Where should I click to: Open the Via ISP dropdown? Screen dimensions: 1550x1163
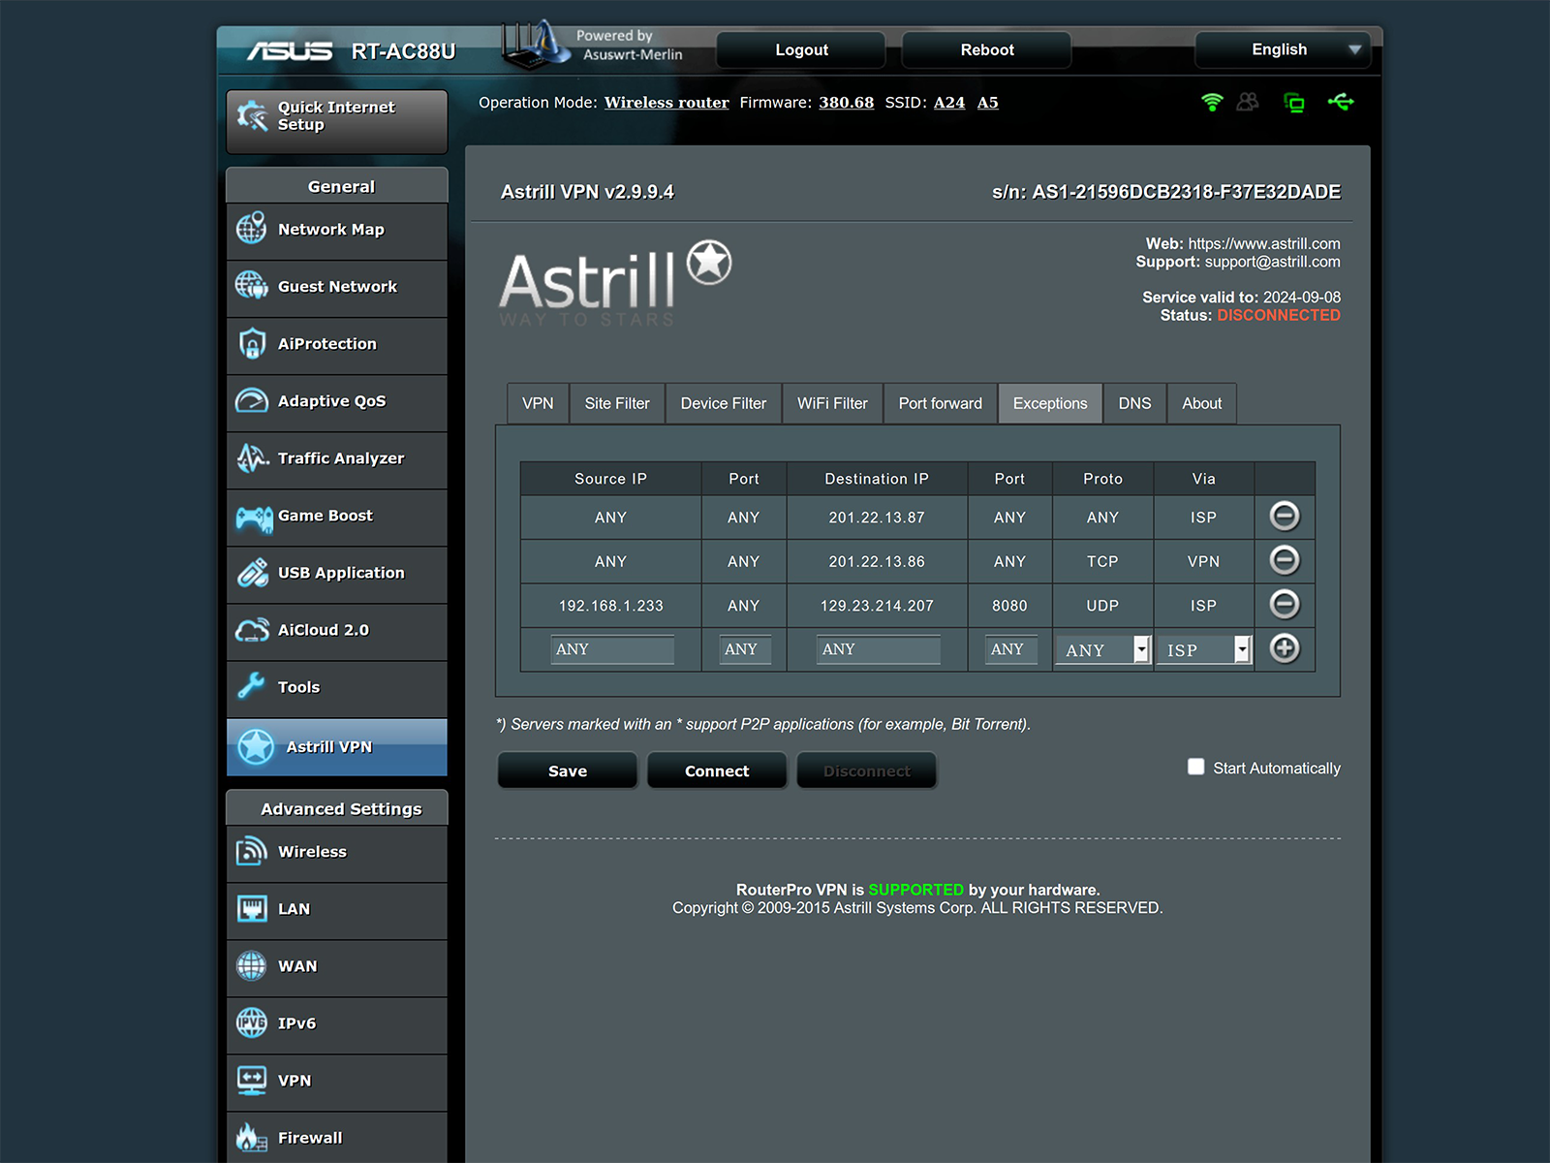1204,649
